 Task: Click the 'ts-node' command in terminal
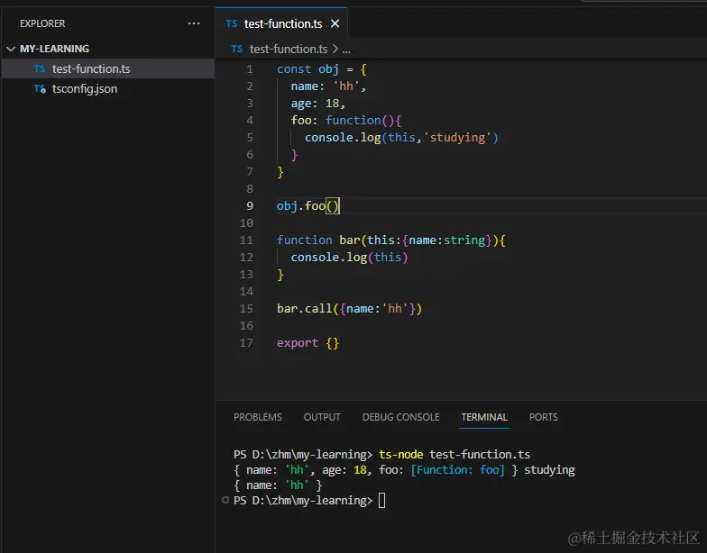pyautogui.click(x=400, y=454)
